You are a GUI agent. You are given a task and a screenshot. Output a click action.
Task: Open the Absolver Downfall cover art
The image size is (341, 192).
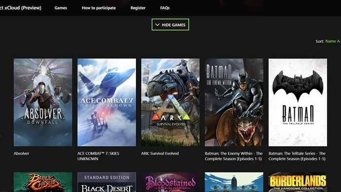pos(43,102)
